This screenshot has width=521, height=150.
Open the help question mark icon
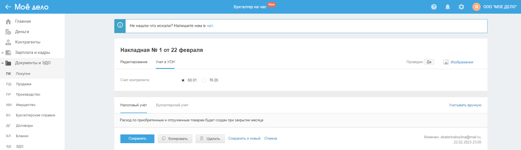[434, 7]
